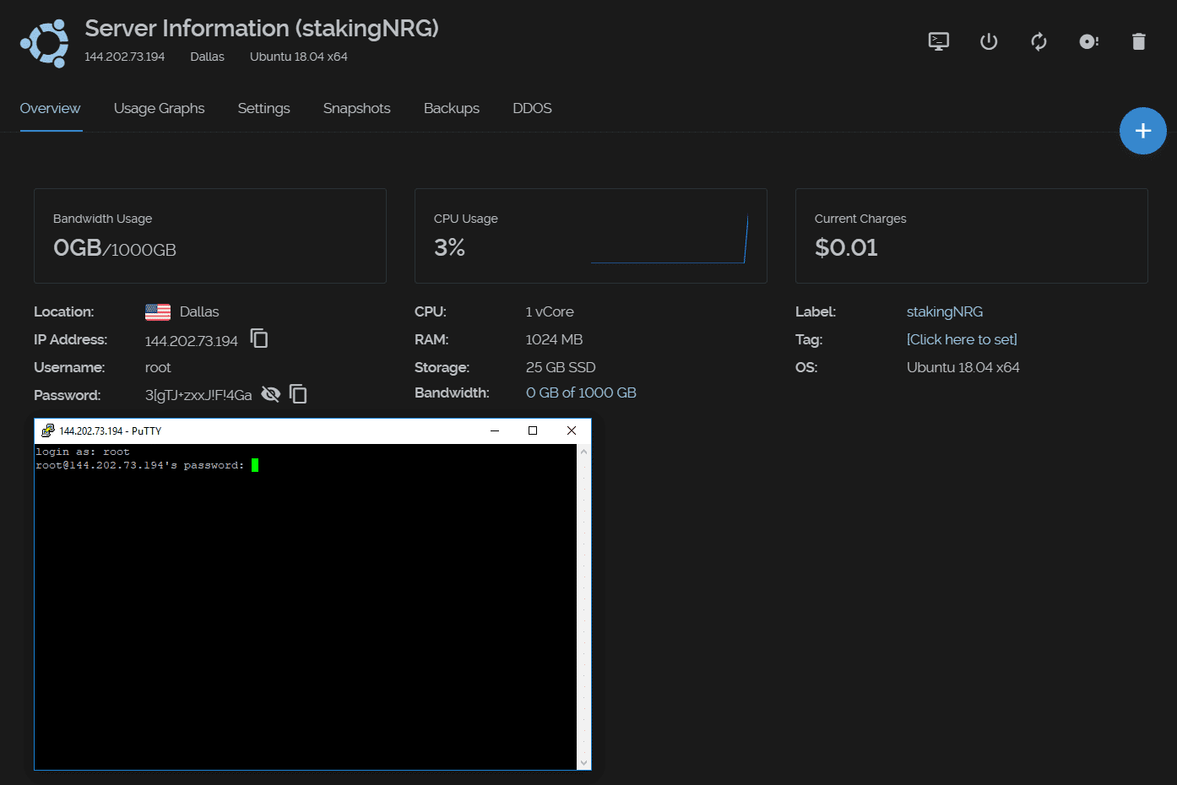Open the Settings tab
The width and height of the screenshot is (1177, 785).
click(263, 108)
